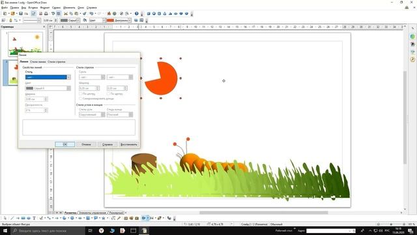Open the Стиль line style dropdown in the dialog
The image size is (417, 235).
click(48, 77)
